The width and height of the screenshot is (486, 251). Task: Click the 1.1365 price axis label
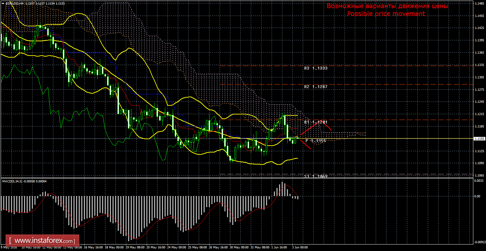479,53
